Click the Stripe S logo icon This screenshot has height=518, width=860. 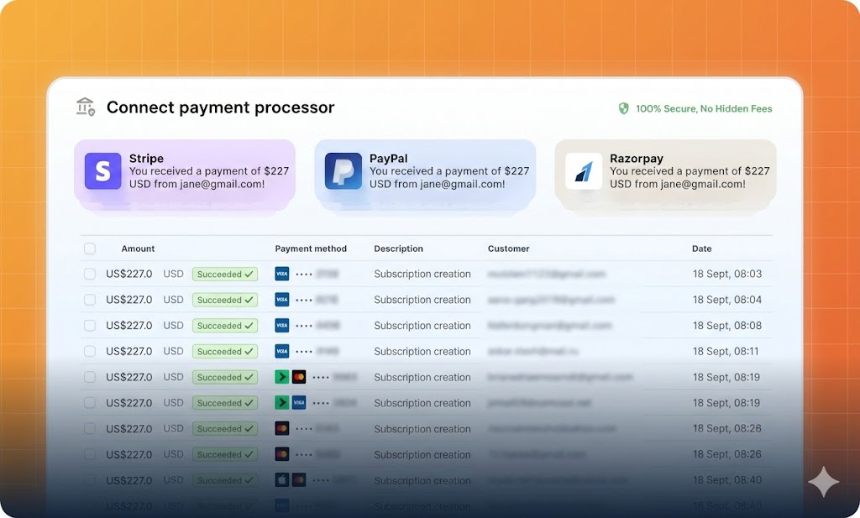(x=103, y=171)
